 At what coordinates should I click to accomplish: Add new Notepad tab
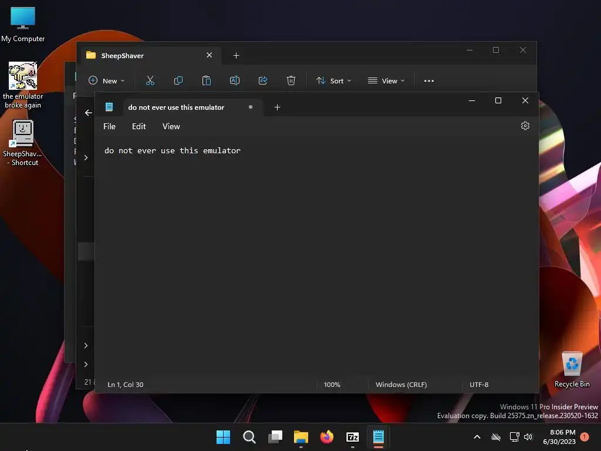(277, 107)
